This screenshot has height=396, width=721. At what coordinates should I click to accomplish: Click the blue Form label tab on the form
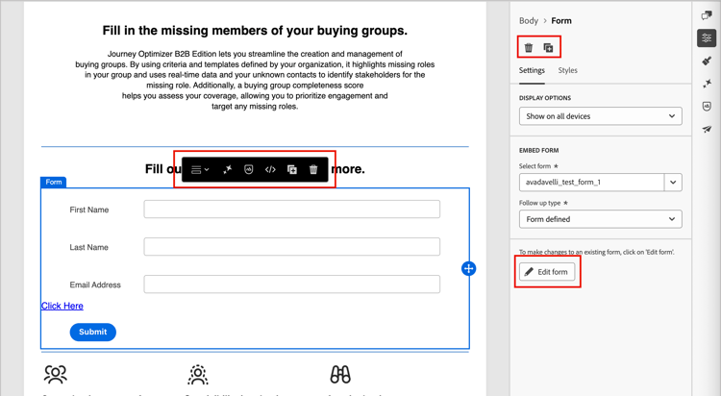[54, 182]
